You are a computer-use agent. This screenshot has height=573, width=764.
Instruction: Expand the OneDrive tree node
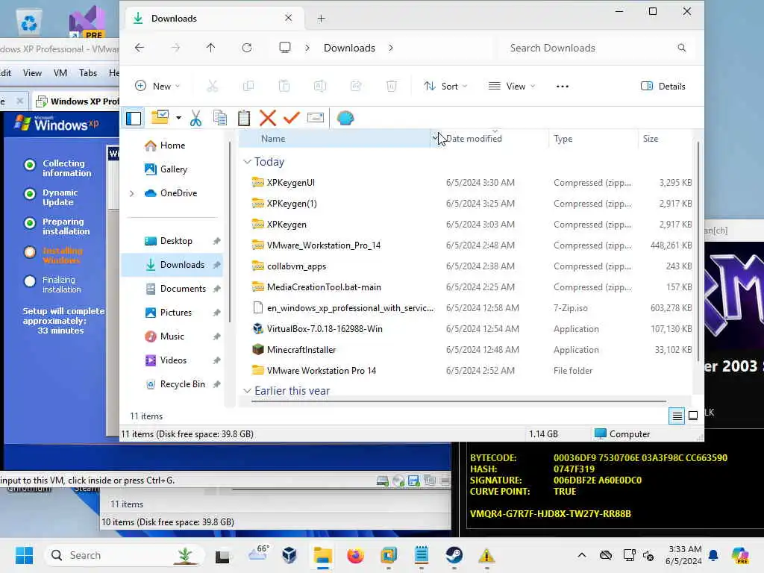(131, 193)
